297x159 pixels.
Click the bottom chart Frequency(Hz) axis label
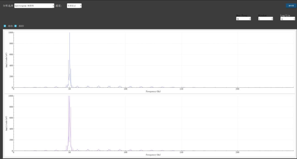point(153,155)
